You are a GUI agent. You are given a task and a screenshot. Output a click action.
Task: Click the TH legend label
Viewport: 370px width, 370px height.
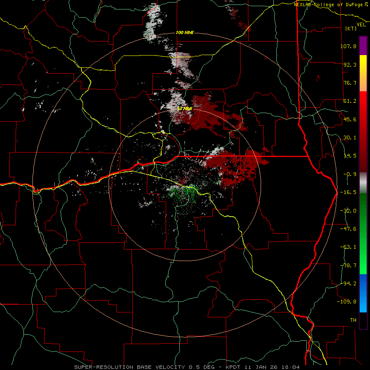pyautogui.click(x=353, y=320)
